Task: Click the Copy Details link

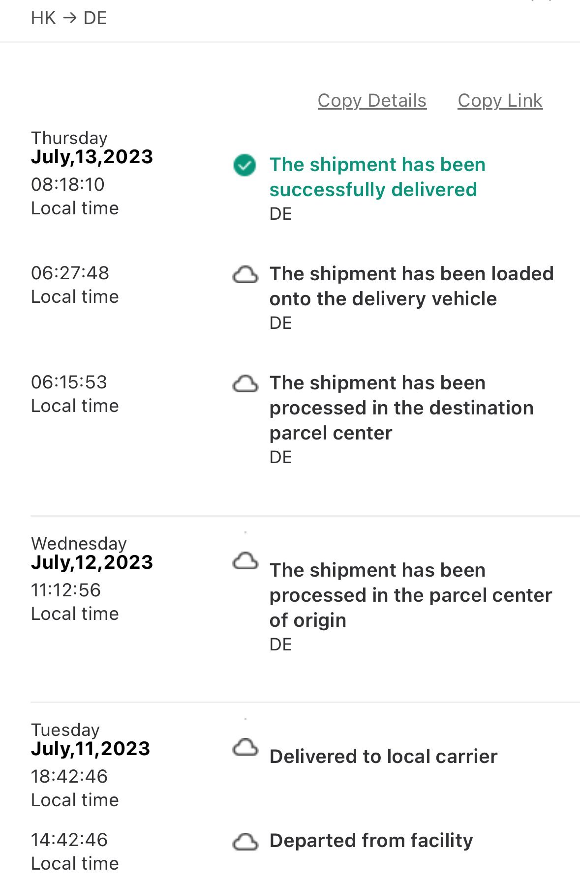Action: [x=372, y=101]
